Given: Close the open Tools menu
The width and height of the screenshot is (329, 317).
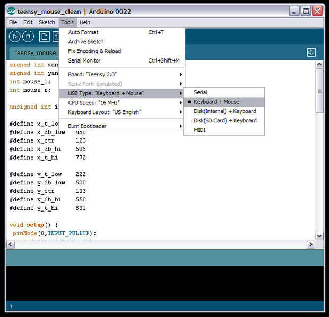Looking at the screenshot, I should pos(67,22).
